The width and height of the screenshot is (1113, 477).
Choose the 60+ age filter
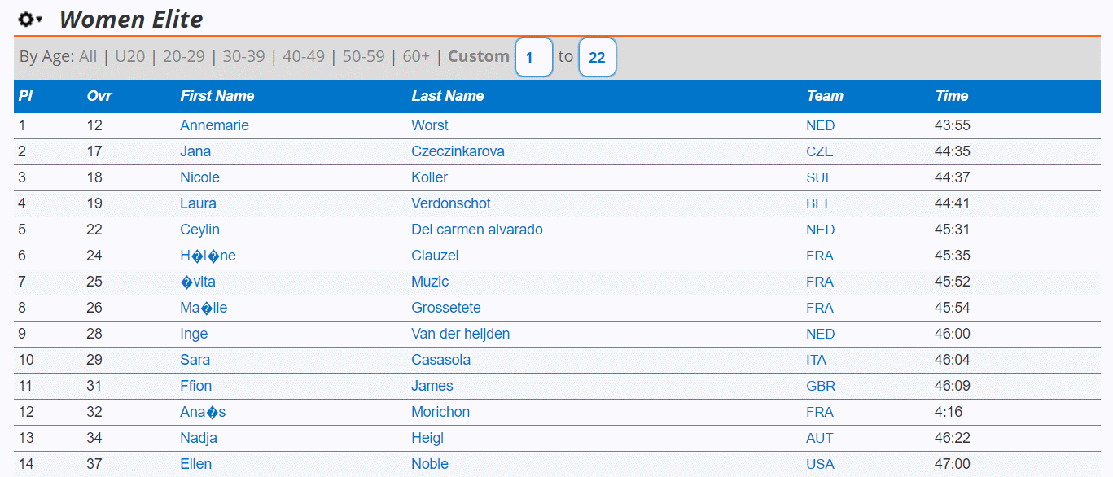point(416,56)
